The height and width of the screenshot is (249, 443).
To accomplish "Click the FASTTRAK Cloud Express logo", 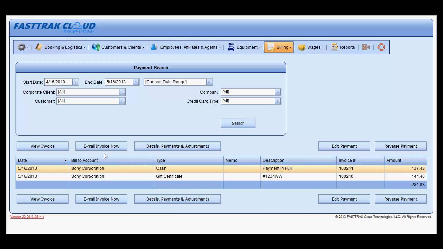I will 54,27.
